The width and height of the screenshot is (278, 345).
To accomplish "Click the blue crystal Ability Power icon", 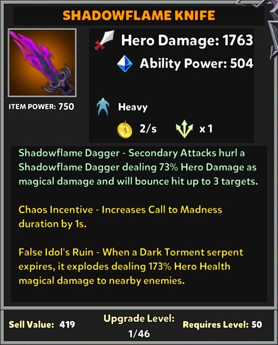I will point(125,64).
